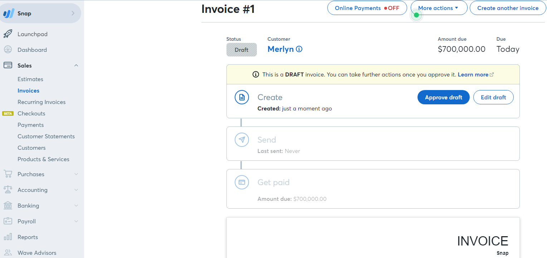This screenshot has height=258, width=547.
Task: Open the Dashboard from the sidebar icon
Action: pos(8,50)
